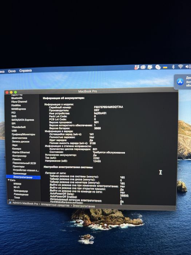Minimize the MacBook Pro window
The image size is (191, 255).
(x=11, y=93)
